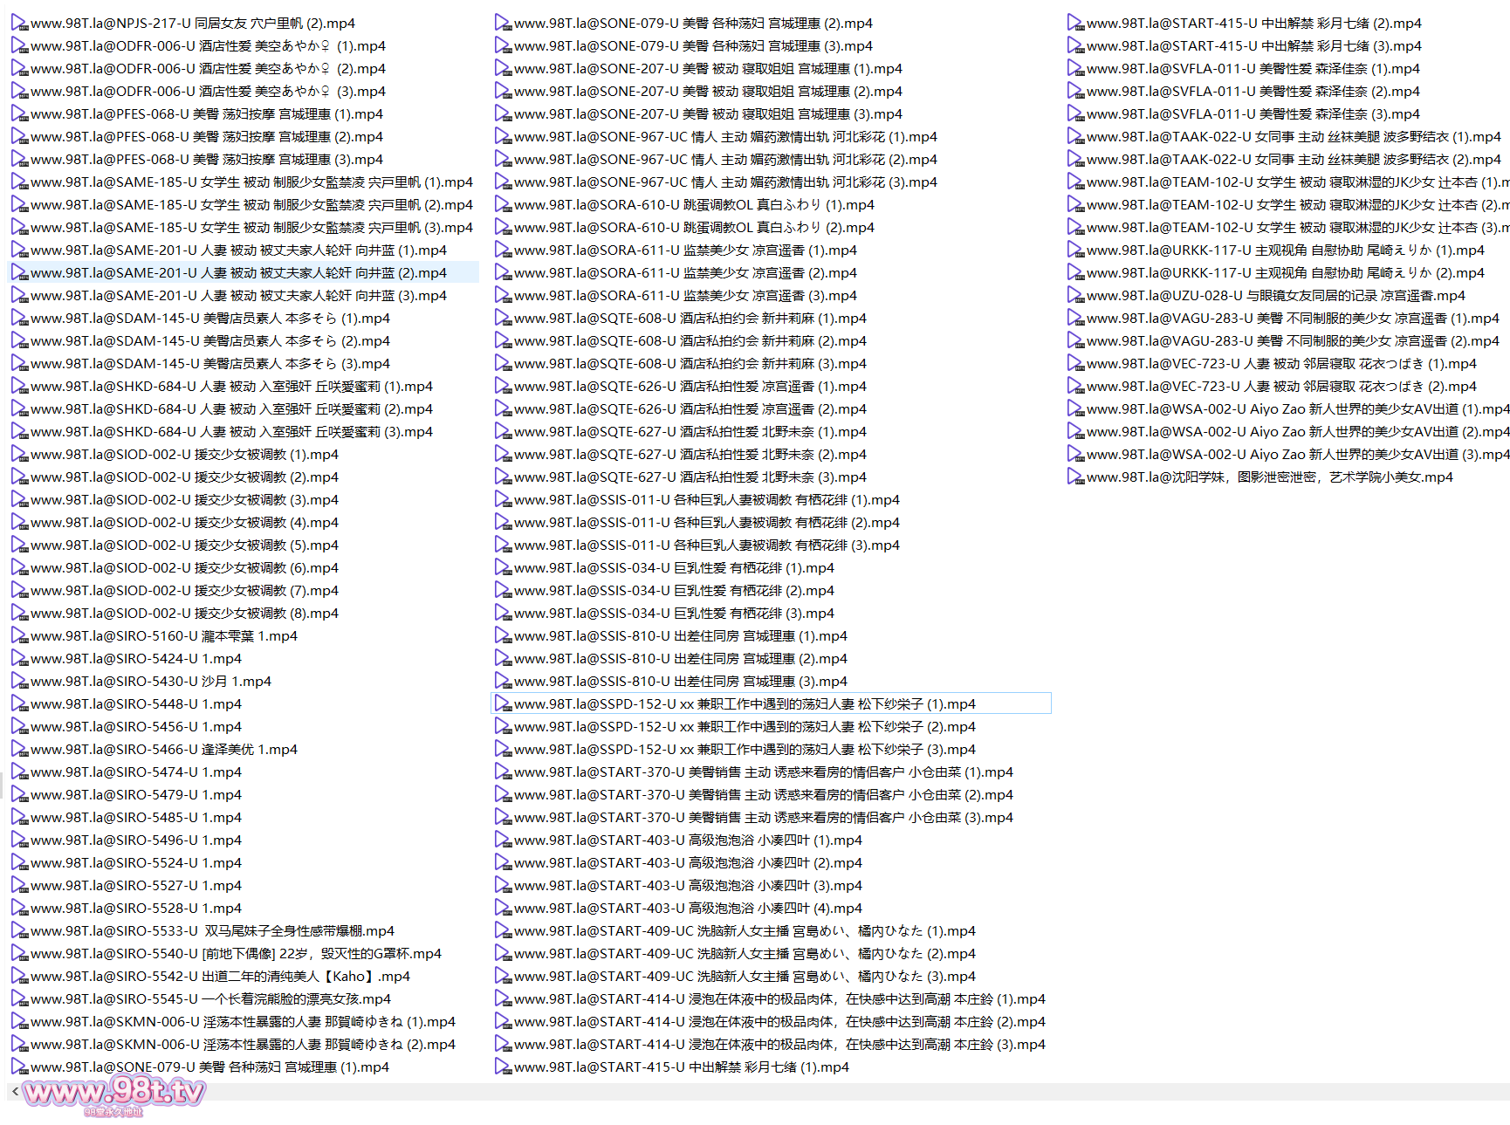Viewport: 1510px width, 1125px height.
Task: Click the horizontal scrollbar's left arrow
Action: (x=15, y=1091)
